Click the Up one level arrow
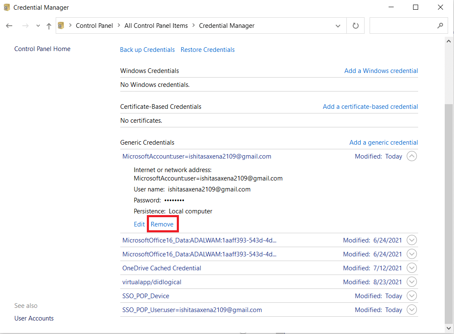This screenshot has width=454, height=334. (x=49, y=26)
